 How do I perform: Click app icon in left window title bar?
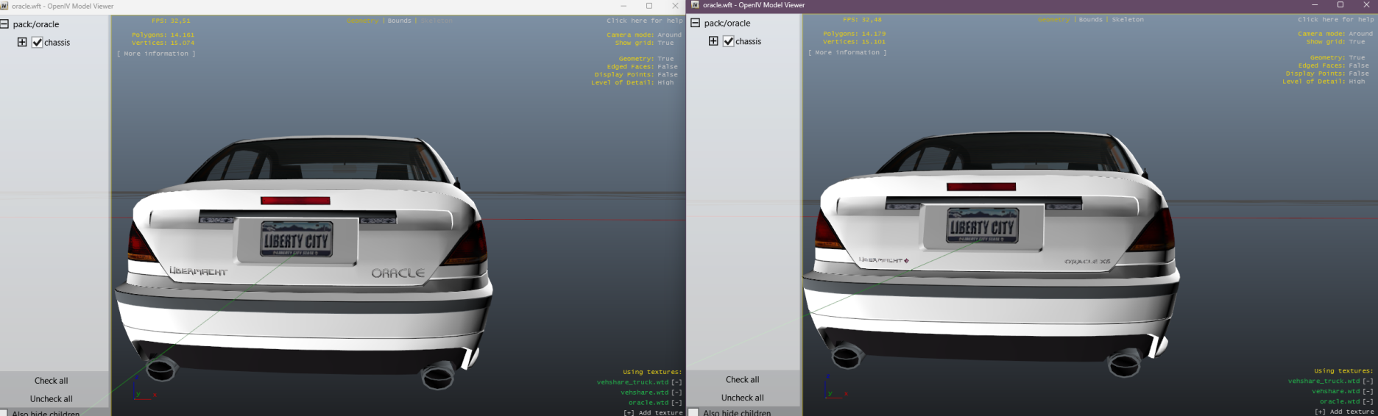[x=4, y=6]
